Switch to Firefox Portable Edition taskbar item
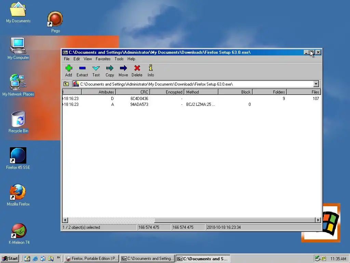Viewport: 350px width, 263px height. coord(92,259)
